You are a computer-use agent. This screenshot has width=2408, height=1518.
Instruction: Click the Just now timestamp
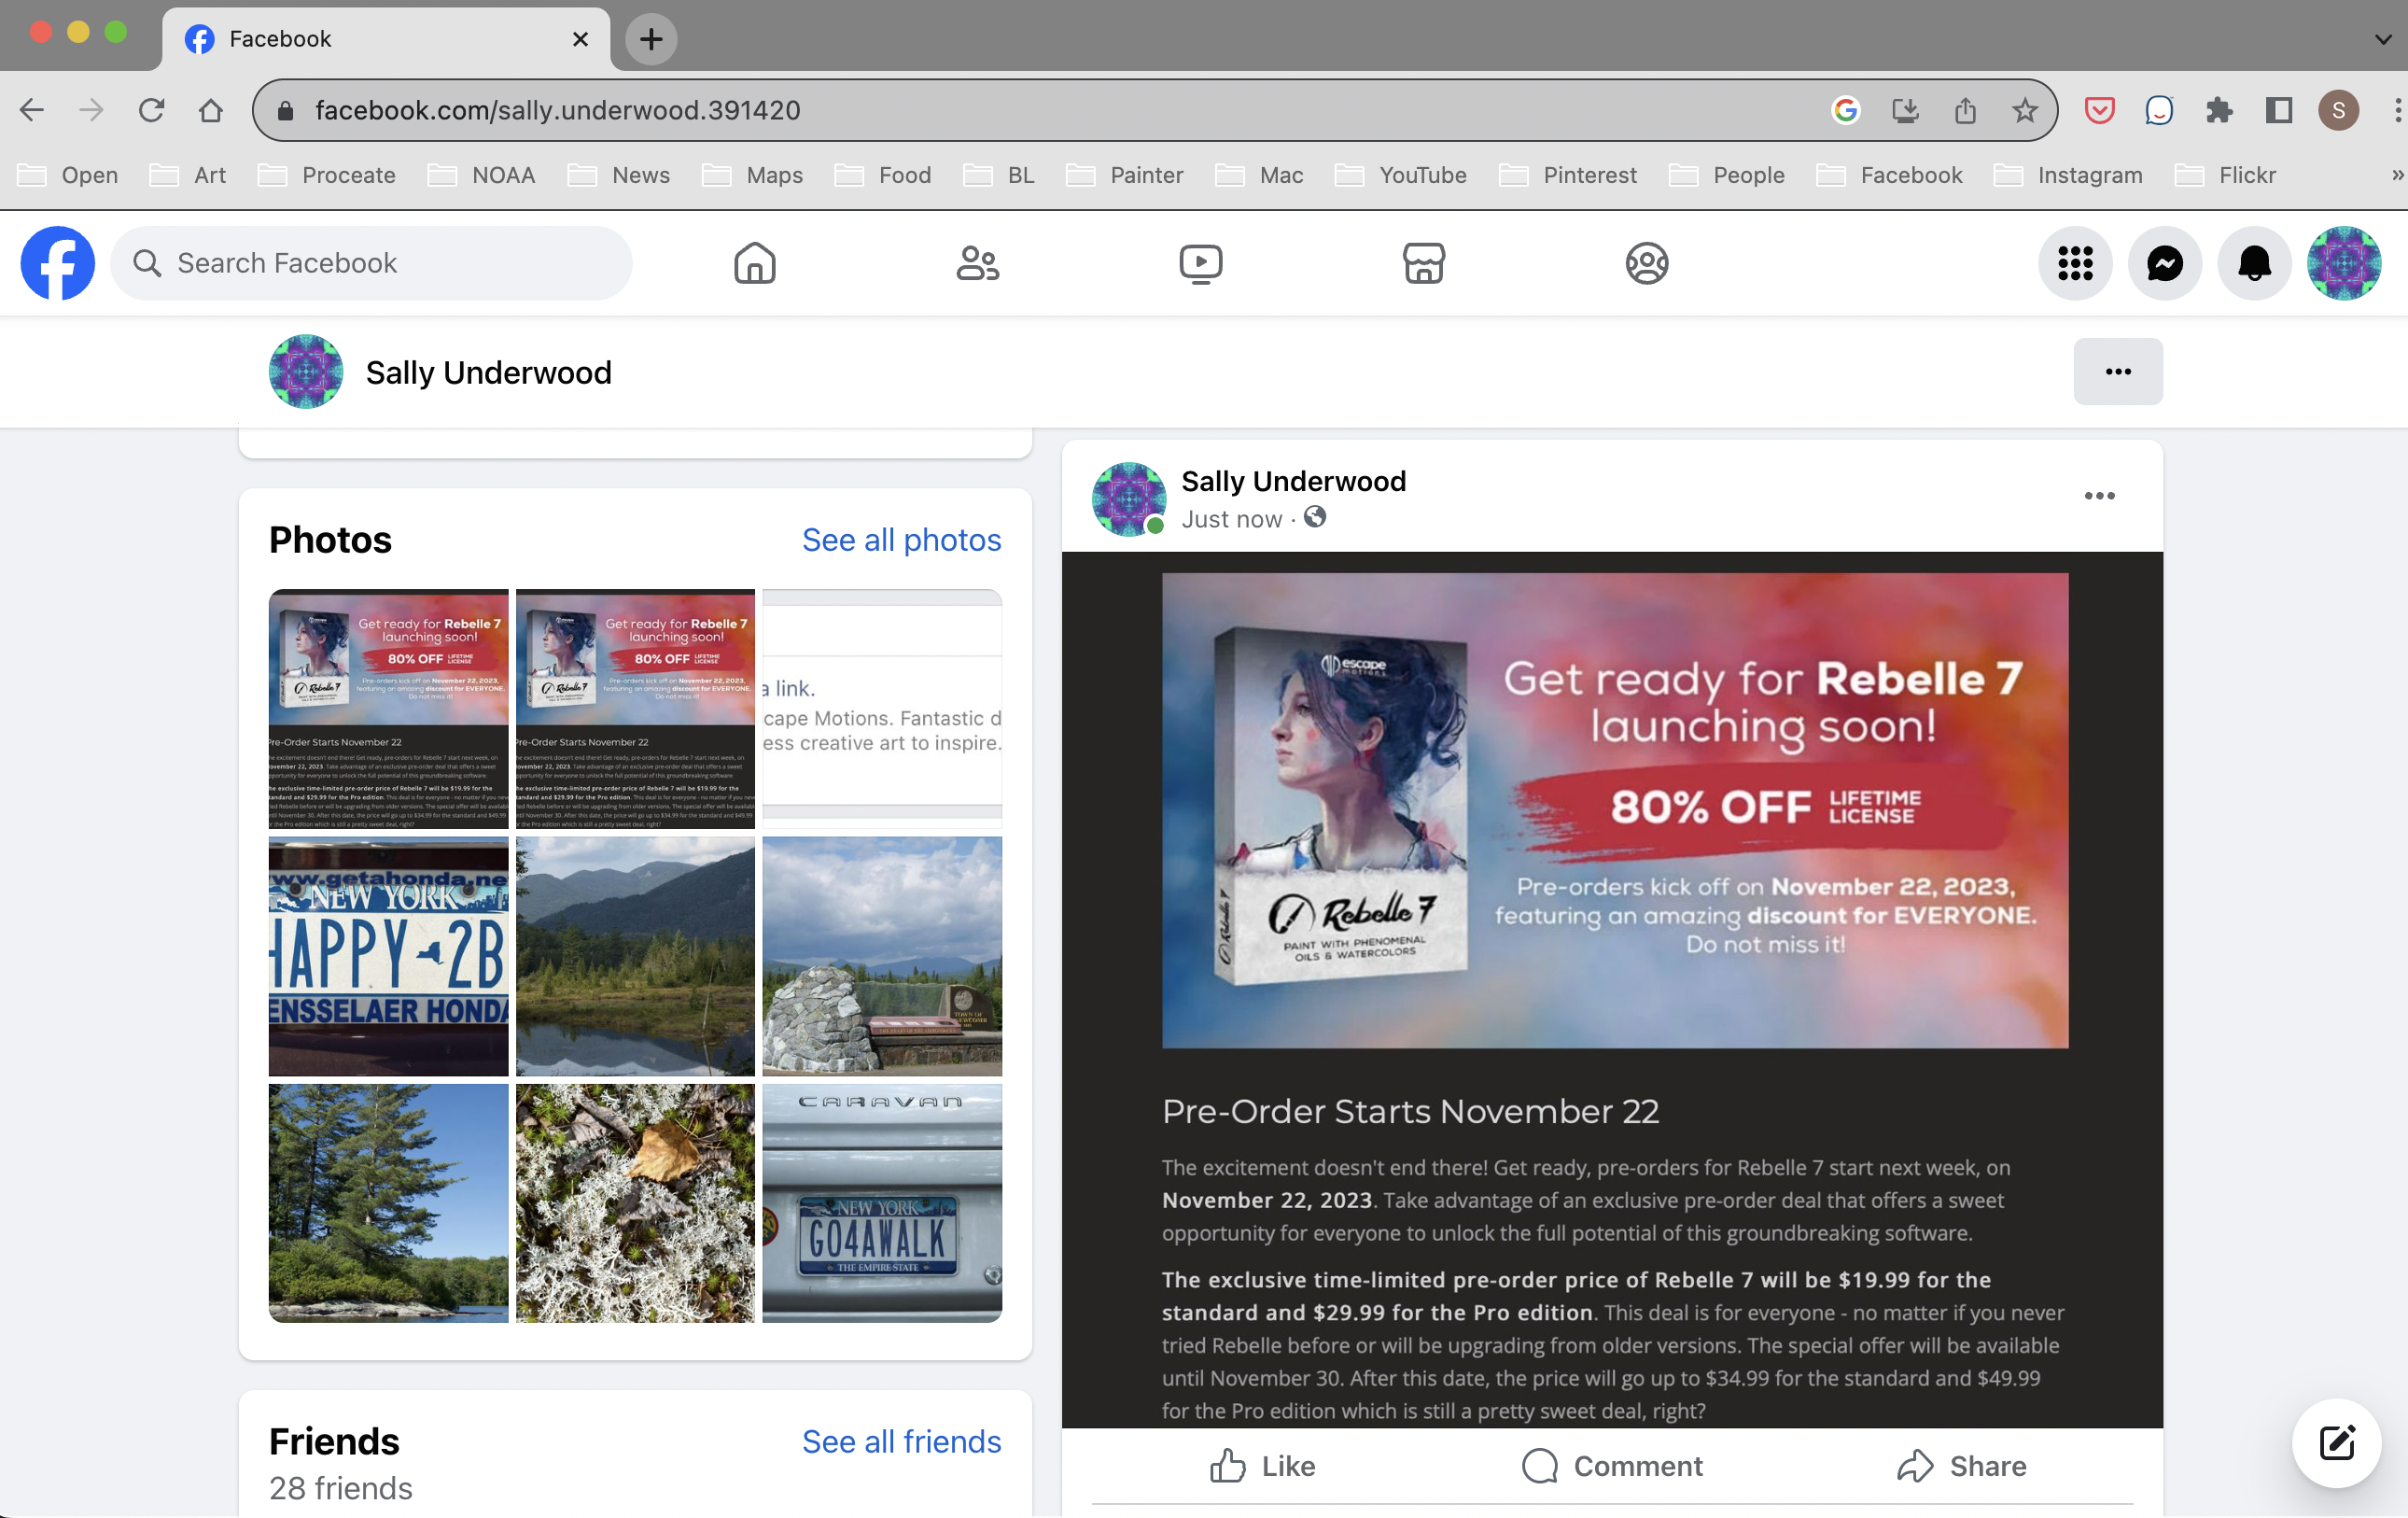1231,519
